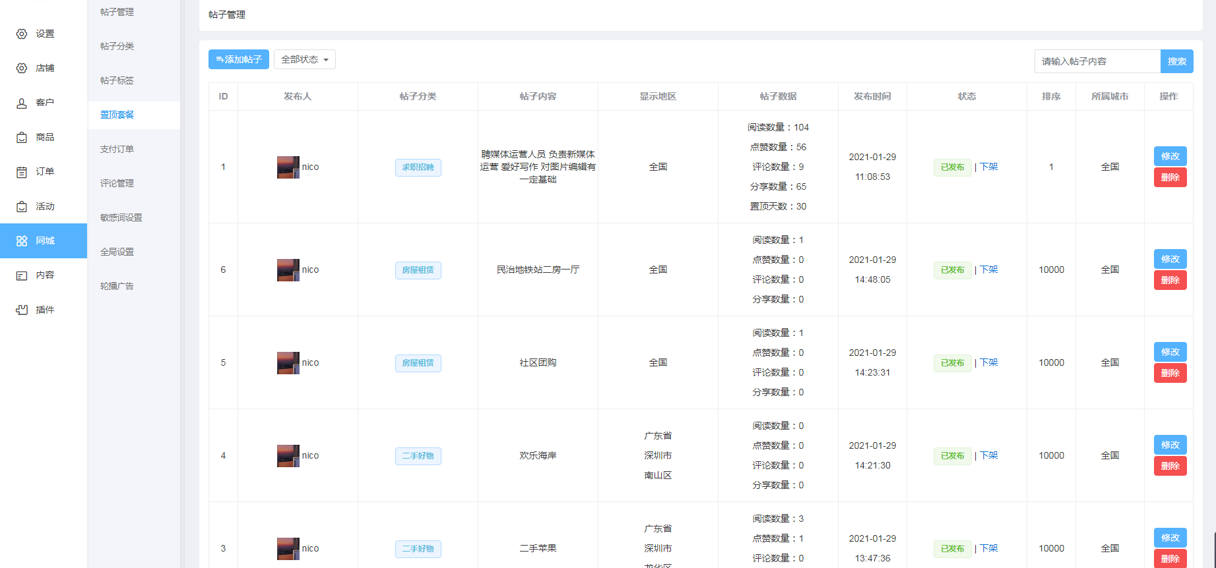This screenshot has width=1216, height=568.
Task: Click 下架 link for post ID 1
Action: tap(988, 167)
